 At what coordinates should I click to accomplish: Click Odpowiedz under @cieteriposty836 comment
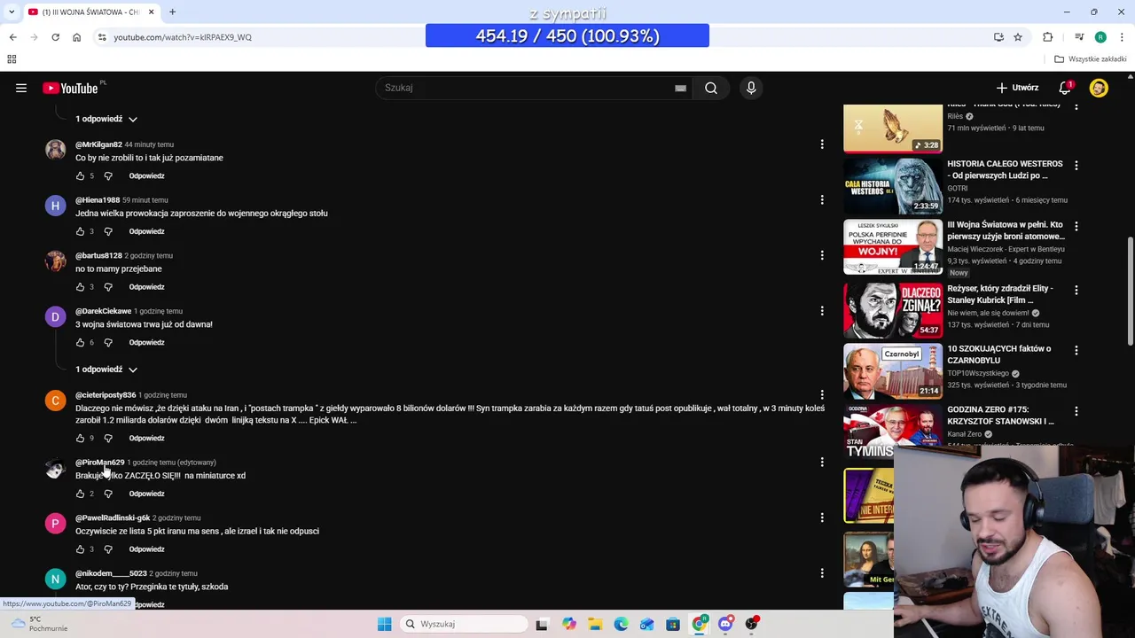(x=146, y=438)
